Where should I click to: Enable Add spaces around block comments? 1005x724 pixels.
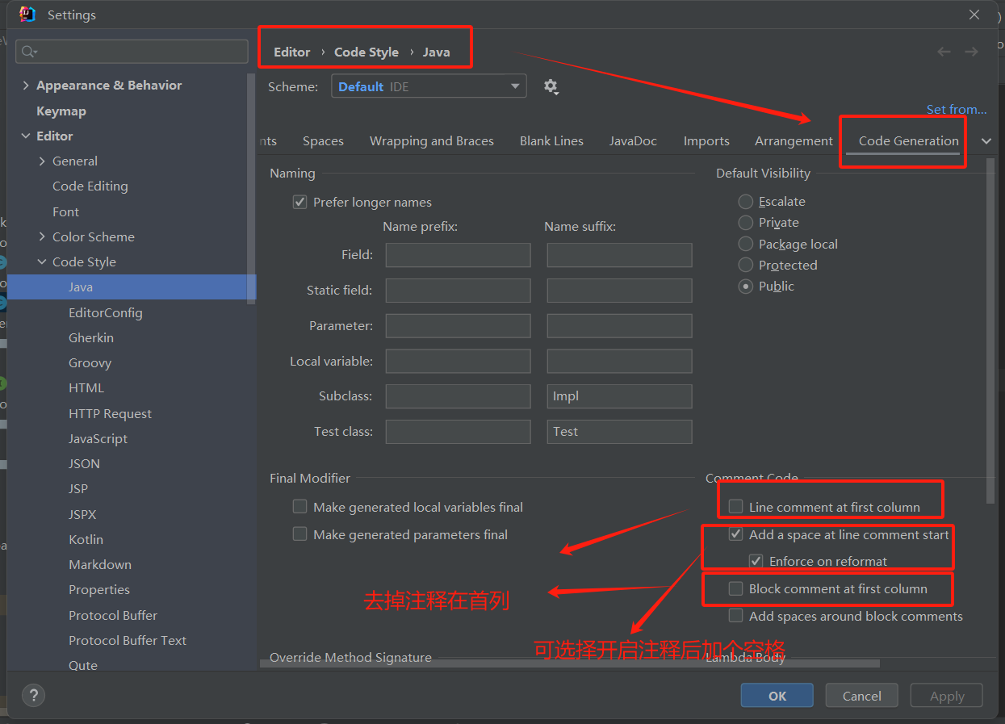tap(735, 616)
